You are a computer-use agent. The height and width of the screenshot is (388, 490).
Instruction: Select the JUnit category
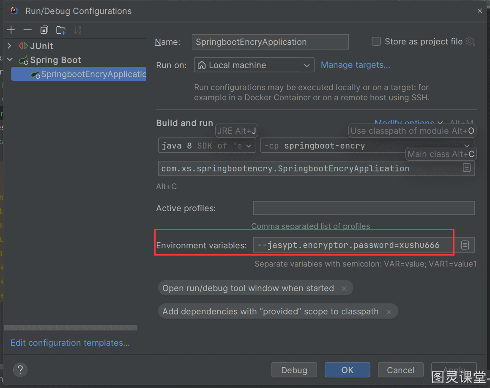[x=41, y=46]
